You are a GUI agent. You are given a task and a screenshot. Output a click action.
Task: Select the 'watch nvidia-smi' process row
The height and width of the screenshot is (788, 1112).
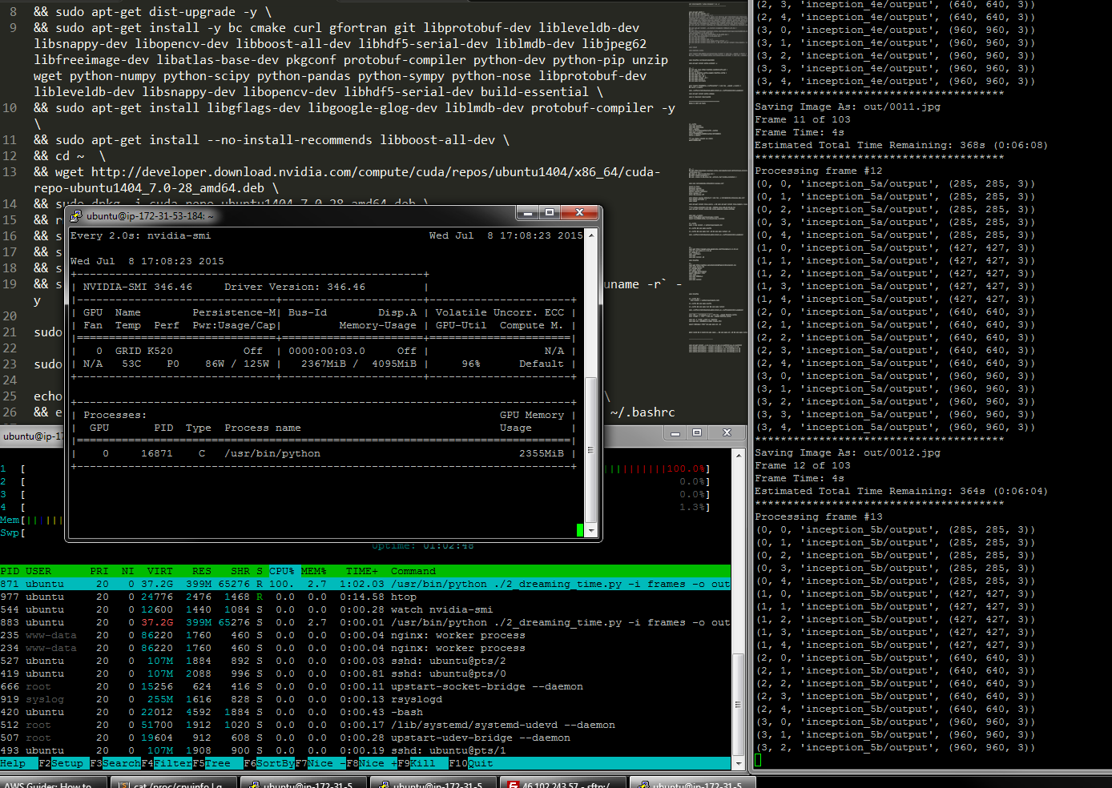click(x=365, y=609)
